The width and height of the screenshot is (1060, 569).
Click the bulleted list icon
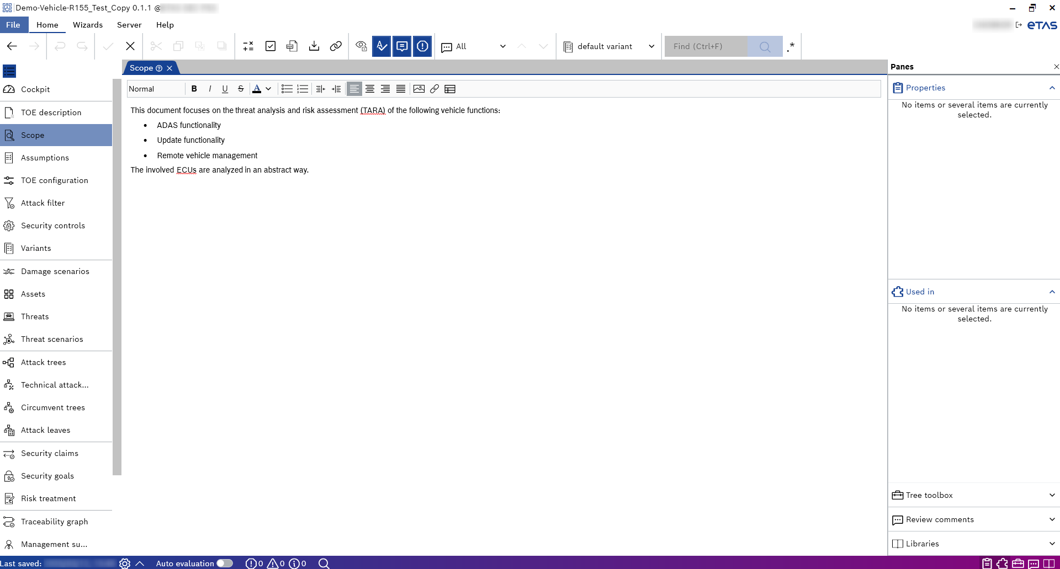(x=287, y=89)
